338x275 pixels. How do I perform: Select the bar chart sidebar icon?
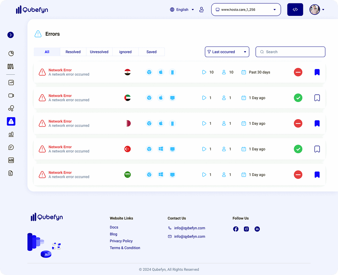[x=11, y=134]
